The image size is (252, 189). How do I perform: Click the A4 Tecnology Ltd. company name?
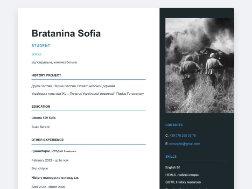(68, 178)
